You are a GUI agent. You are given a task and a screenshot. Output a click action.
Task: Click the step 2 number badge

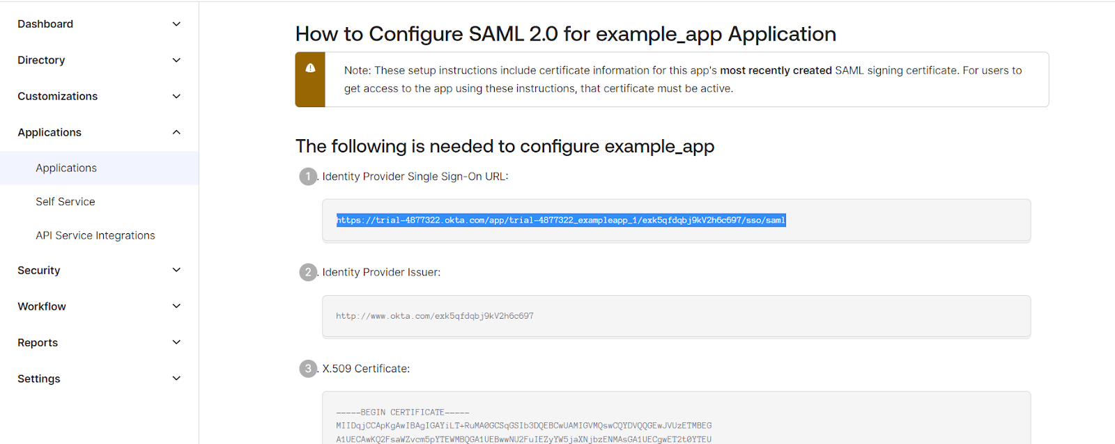[x=308, y=272]
